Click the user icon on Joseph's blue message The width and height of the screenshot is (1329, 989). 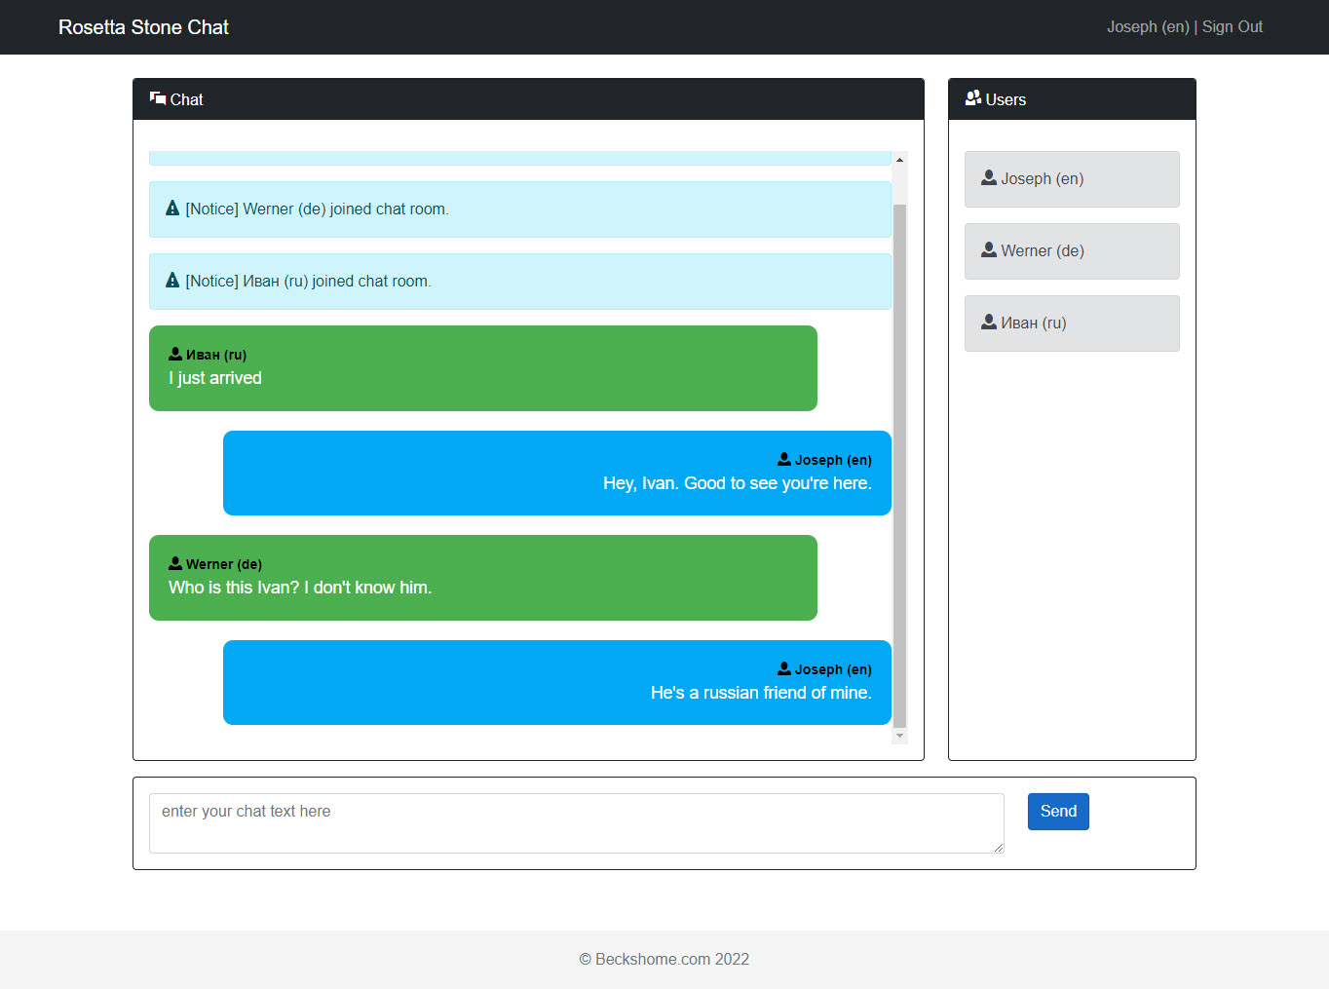tap(783, 458)
